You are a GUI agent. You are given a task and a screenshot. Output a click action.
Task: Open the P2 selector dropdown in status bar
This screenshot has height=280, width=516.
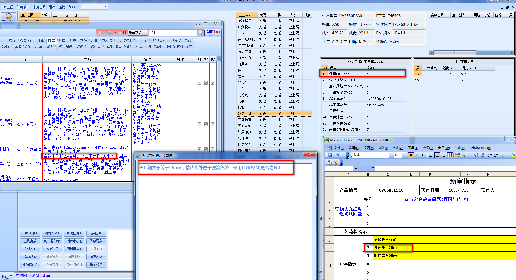click(x=11, y=276)
